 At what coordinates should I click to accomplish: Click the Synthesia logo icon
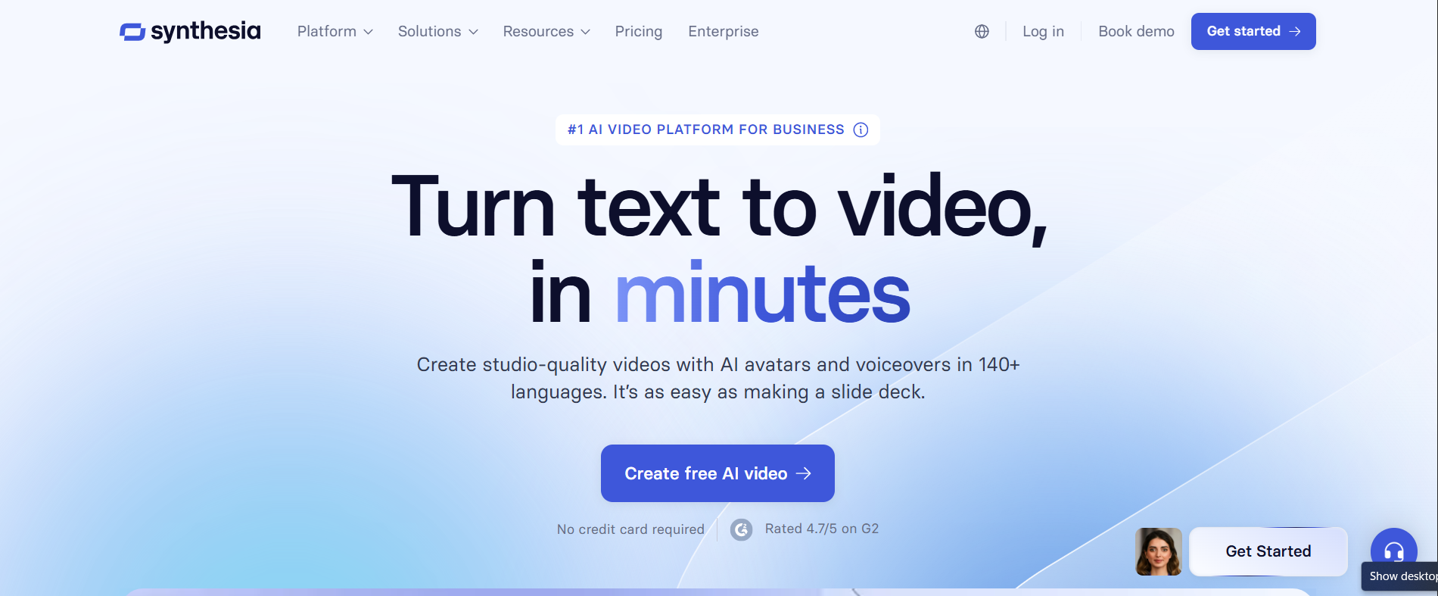tap(132, 32)
